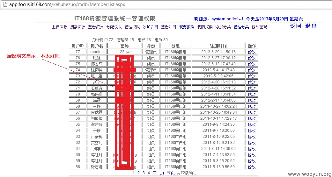Open 添加项目 from the navigation
The image size is (332, 177).
(x=151, y=27)
